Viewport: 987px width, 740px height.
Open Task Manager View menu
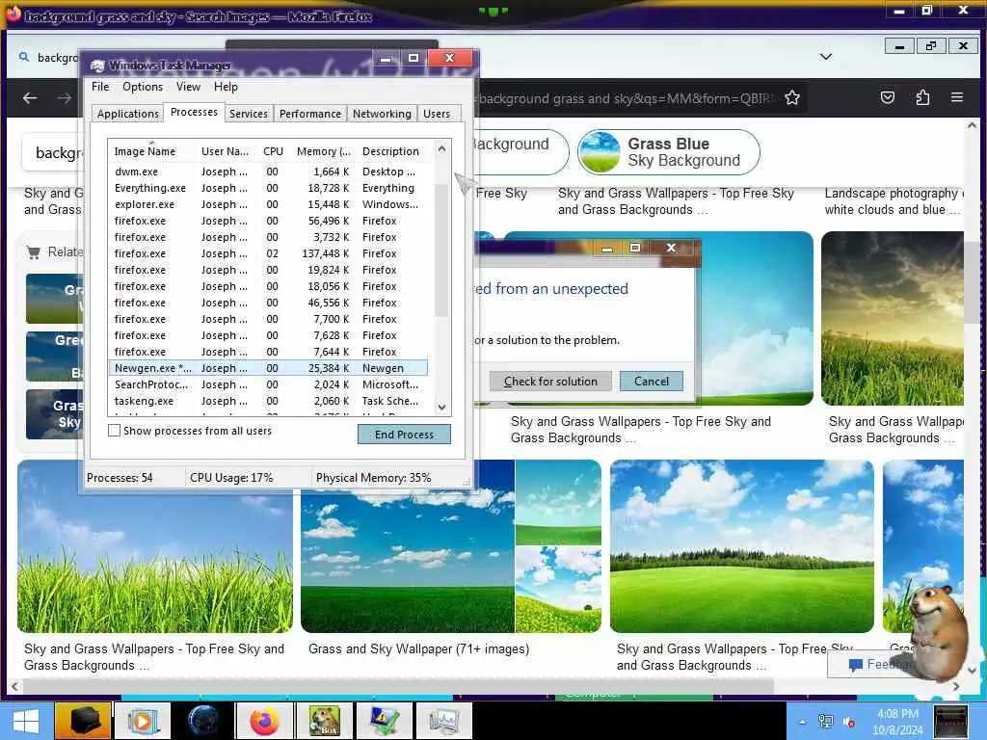(x=188, y=87)
